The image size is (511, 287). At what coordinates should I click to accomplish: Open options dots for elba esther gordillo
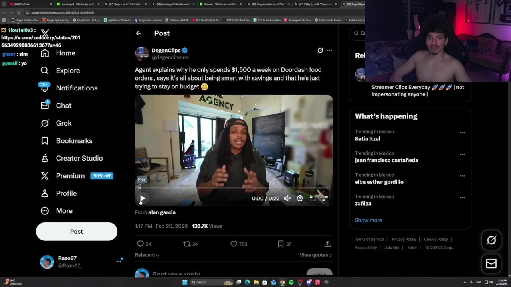pyautogui.click(x=462, y=176)
